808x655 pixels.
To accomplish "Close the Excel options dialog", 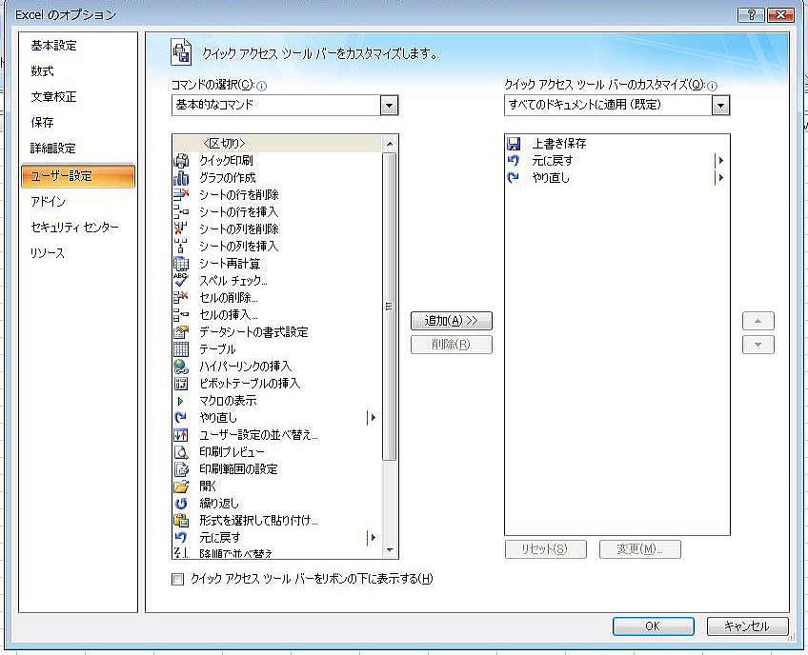I will click(780, 15).
